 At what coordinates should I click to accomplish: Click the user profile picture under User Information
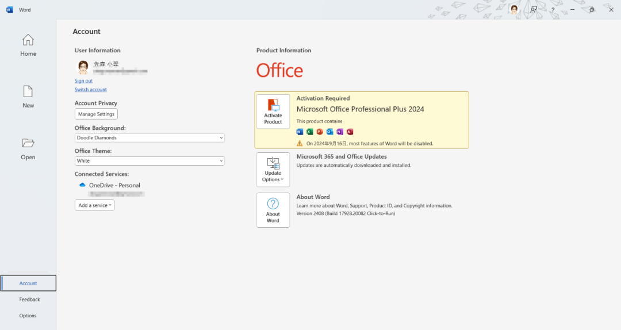pos(83,68)
